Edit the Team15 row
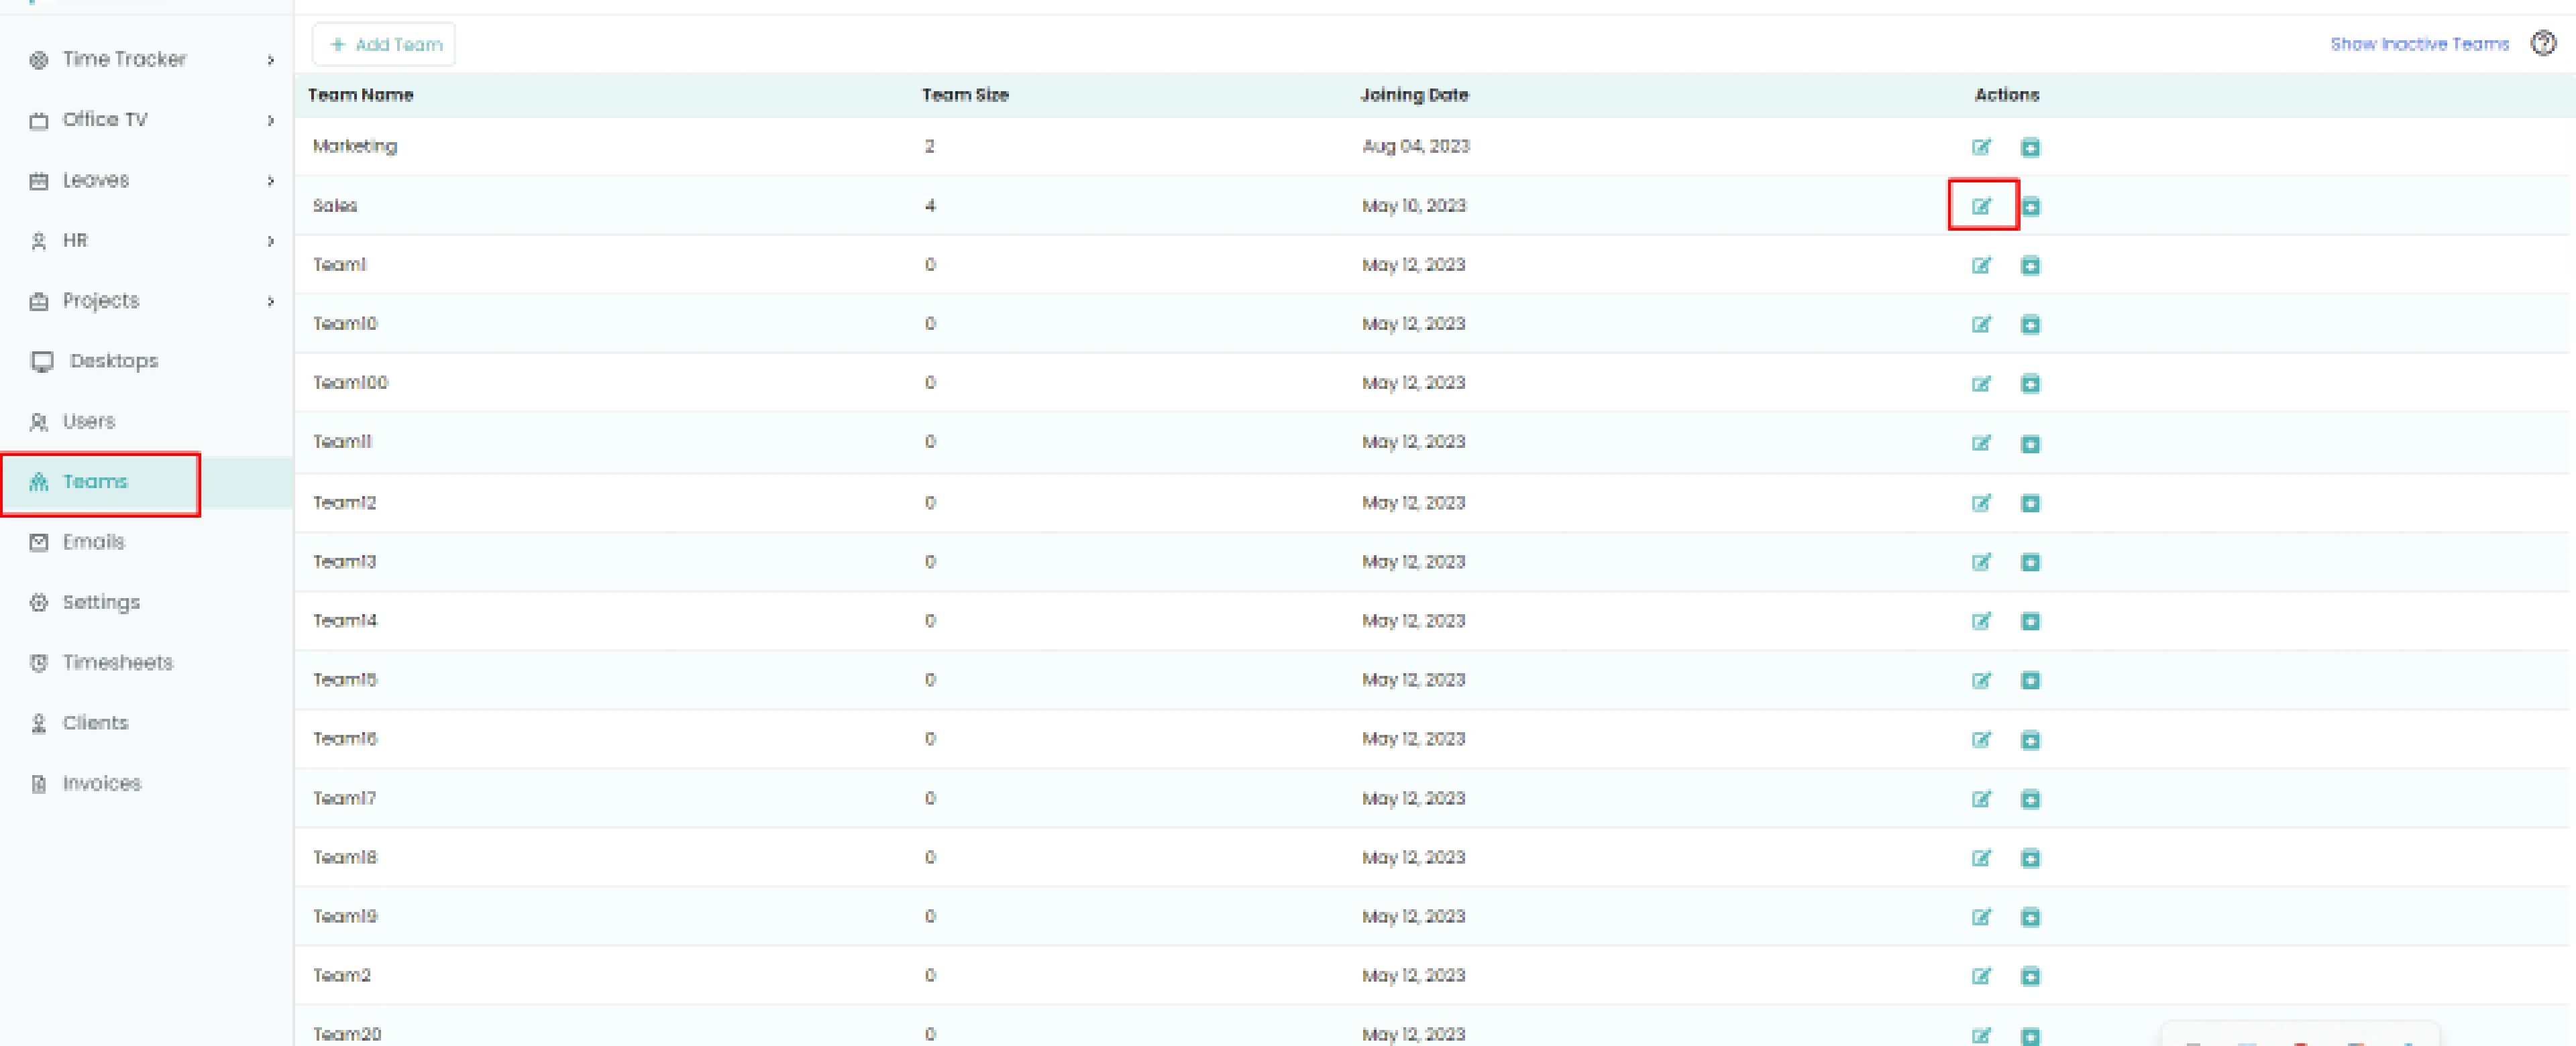This screenshot has width=2576, height=1046. pyautogui.click(x=1981, y=680)
